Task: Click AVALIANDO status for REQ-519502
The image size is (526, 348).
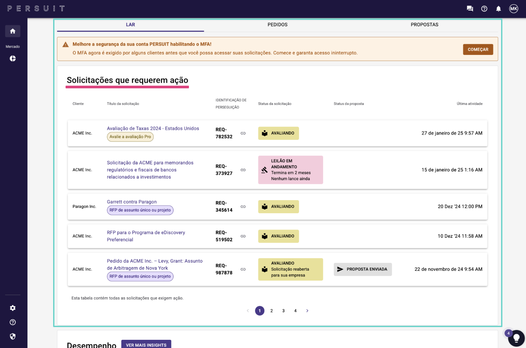Action: [x=278, y=236]
